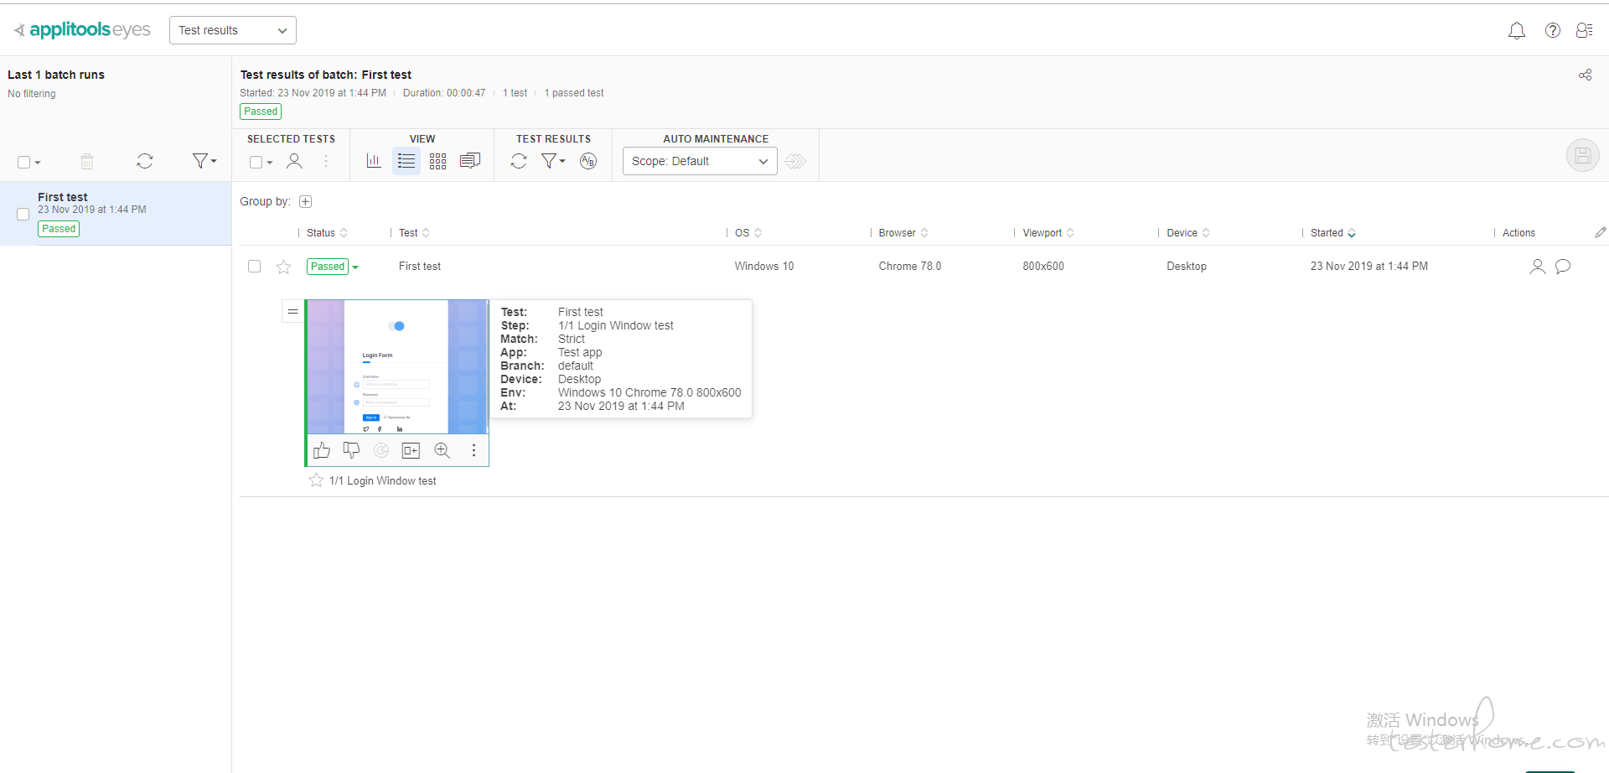Open the Test results page dropdown
This screenshot has width=1609, height=773.
point(233,30)
